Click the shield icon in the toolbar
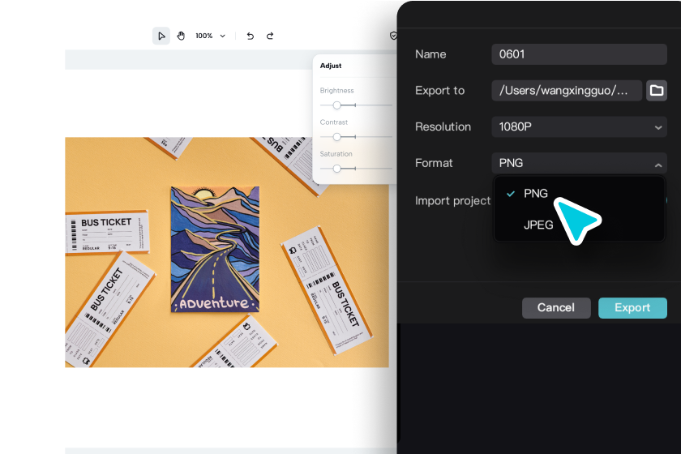This screenshot has height=454, width=681. (393, 36)
